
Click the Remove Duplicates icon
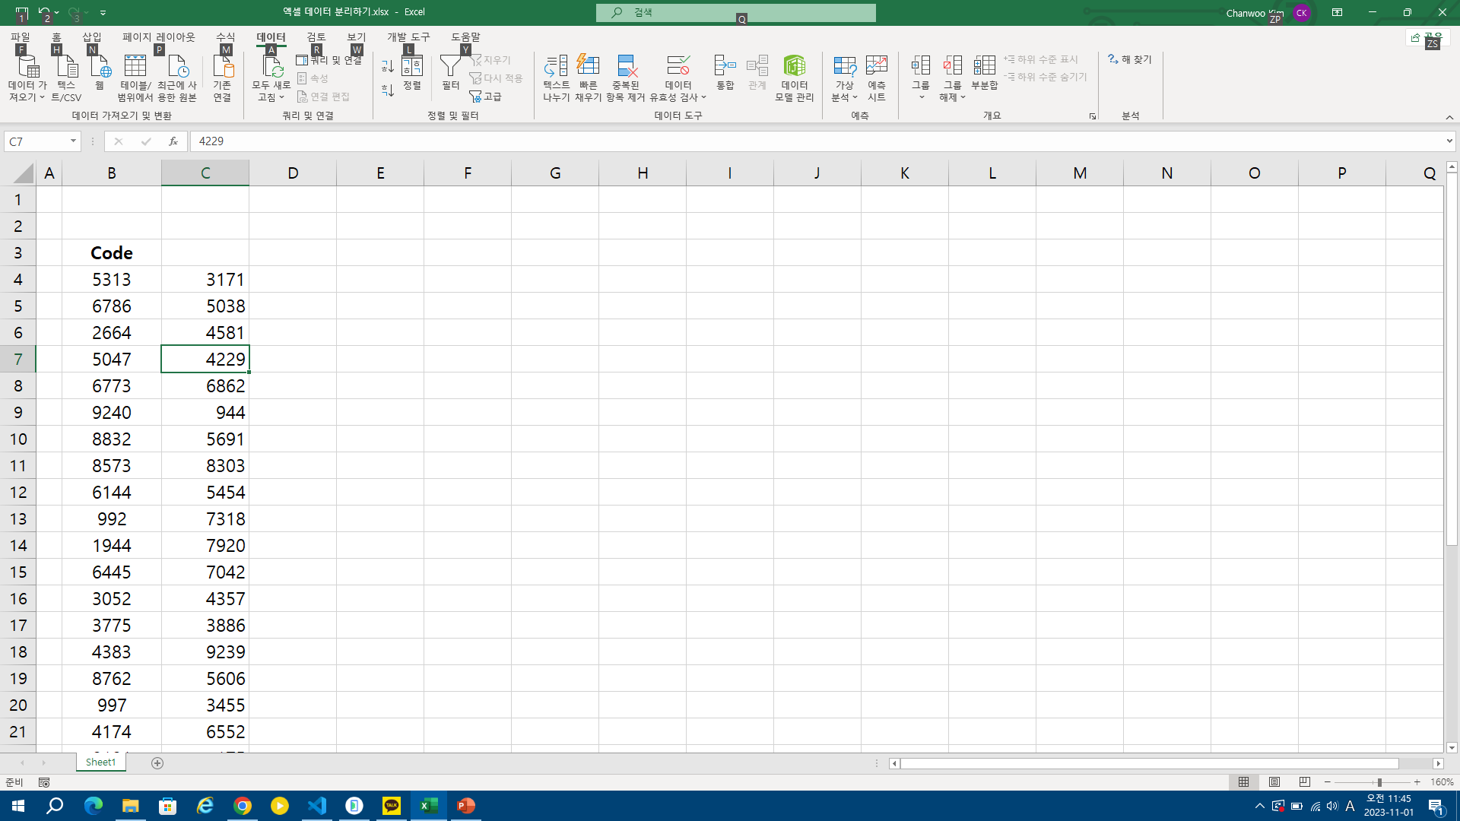(626, 66)
